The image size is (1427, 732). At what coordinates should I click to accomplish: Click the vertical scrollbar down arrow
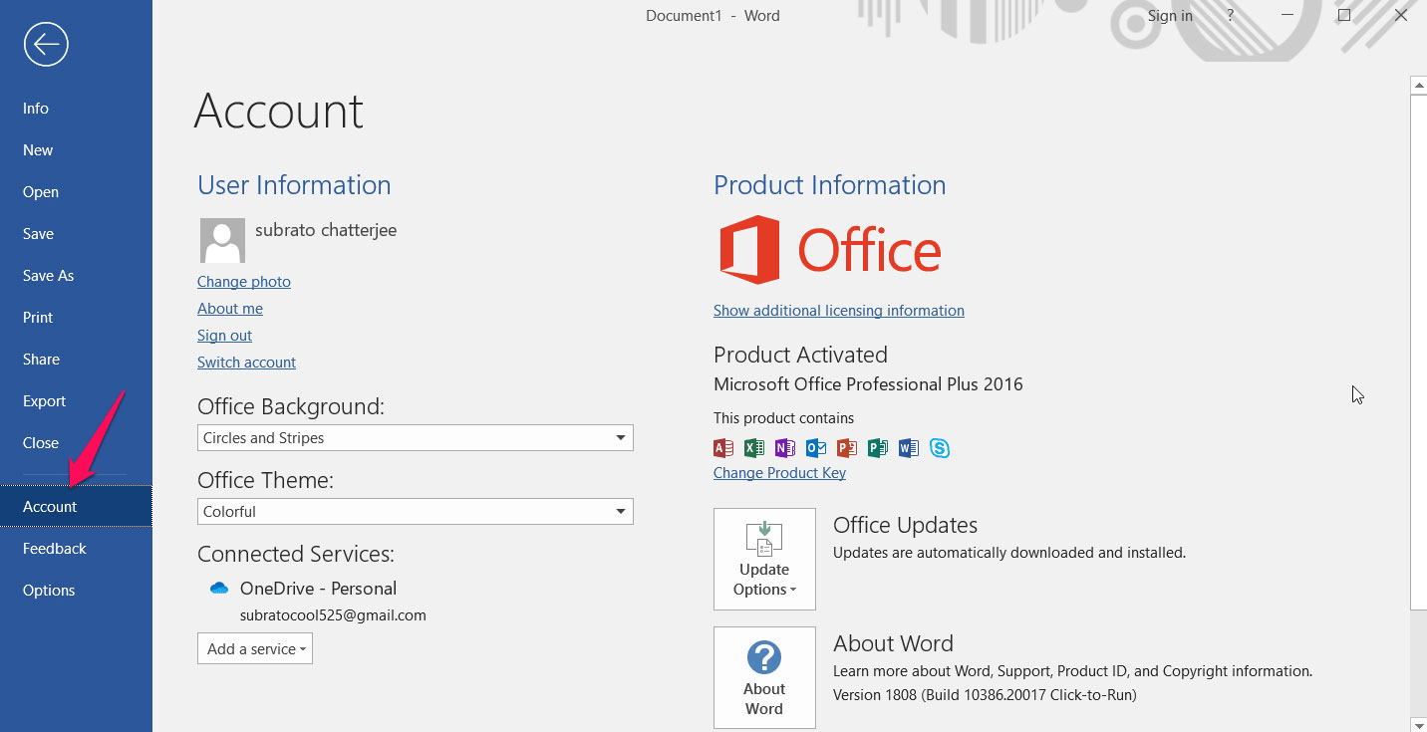click(x=1419, y=723)
